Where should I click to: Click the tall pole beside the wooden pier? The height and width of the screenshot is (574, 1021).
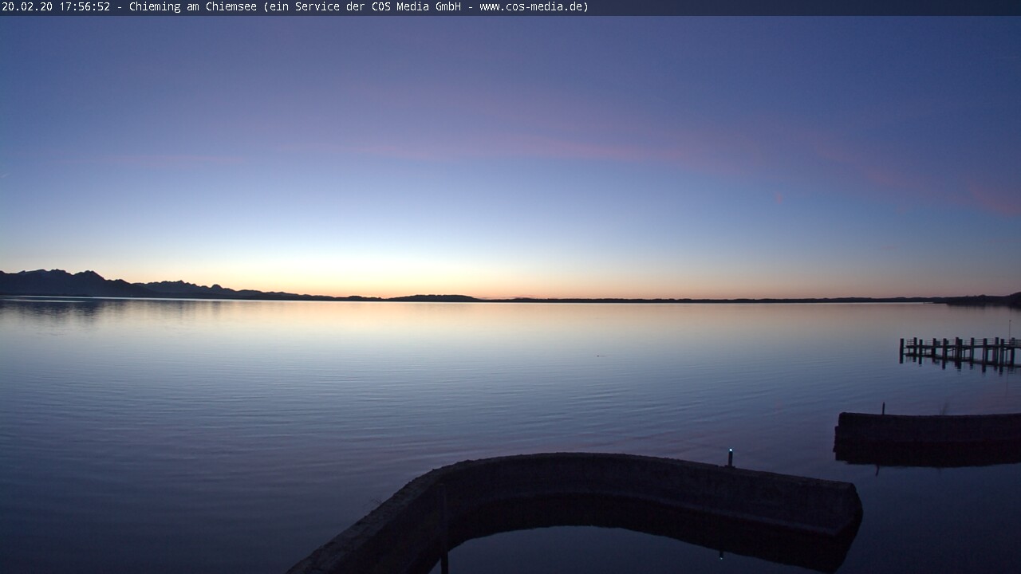coord(1009,328)
